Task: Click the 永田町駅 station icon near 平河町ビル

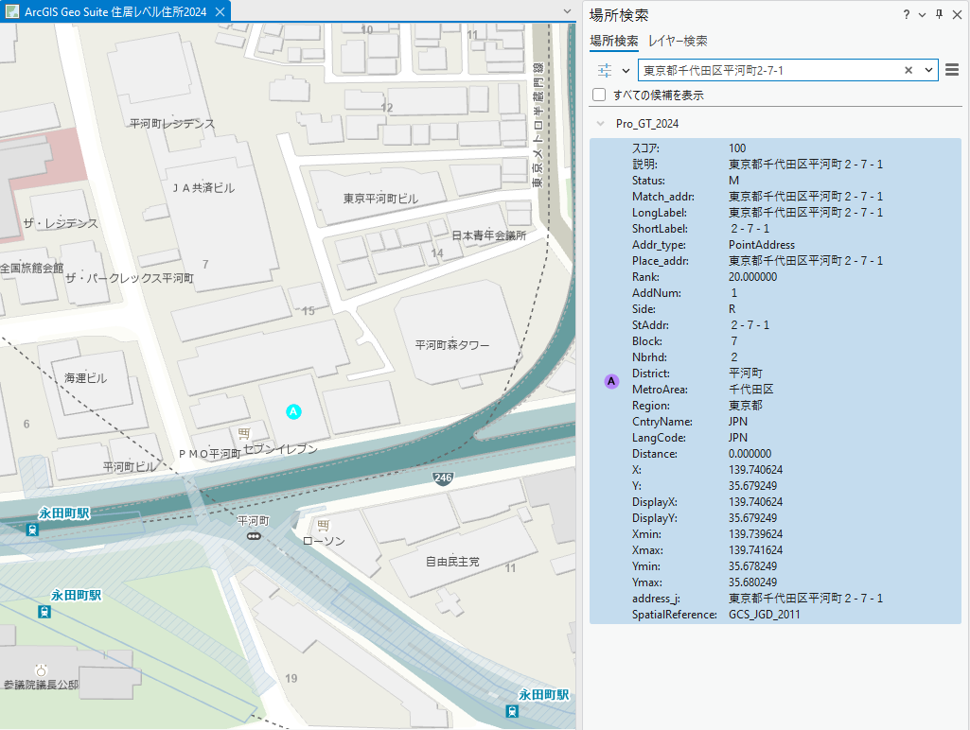Action: (32, 530)
